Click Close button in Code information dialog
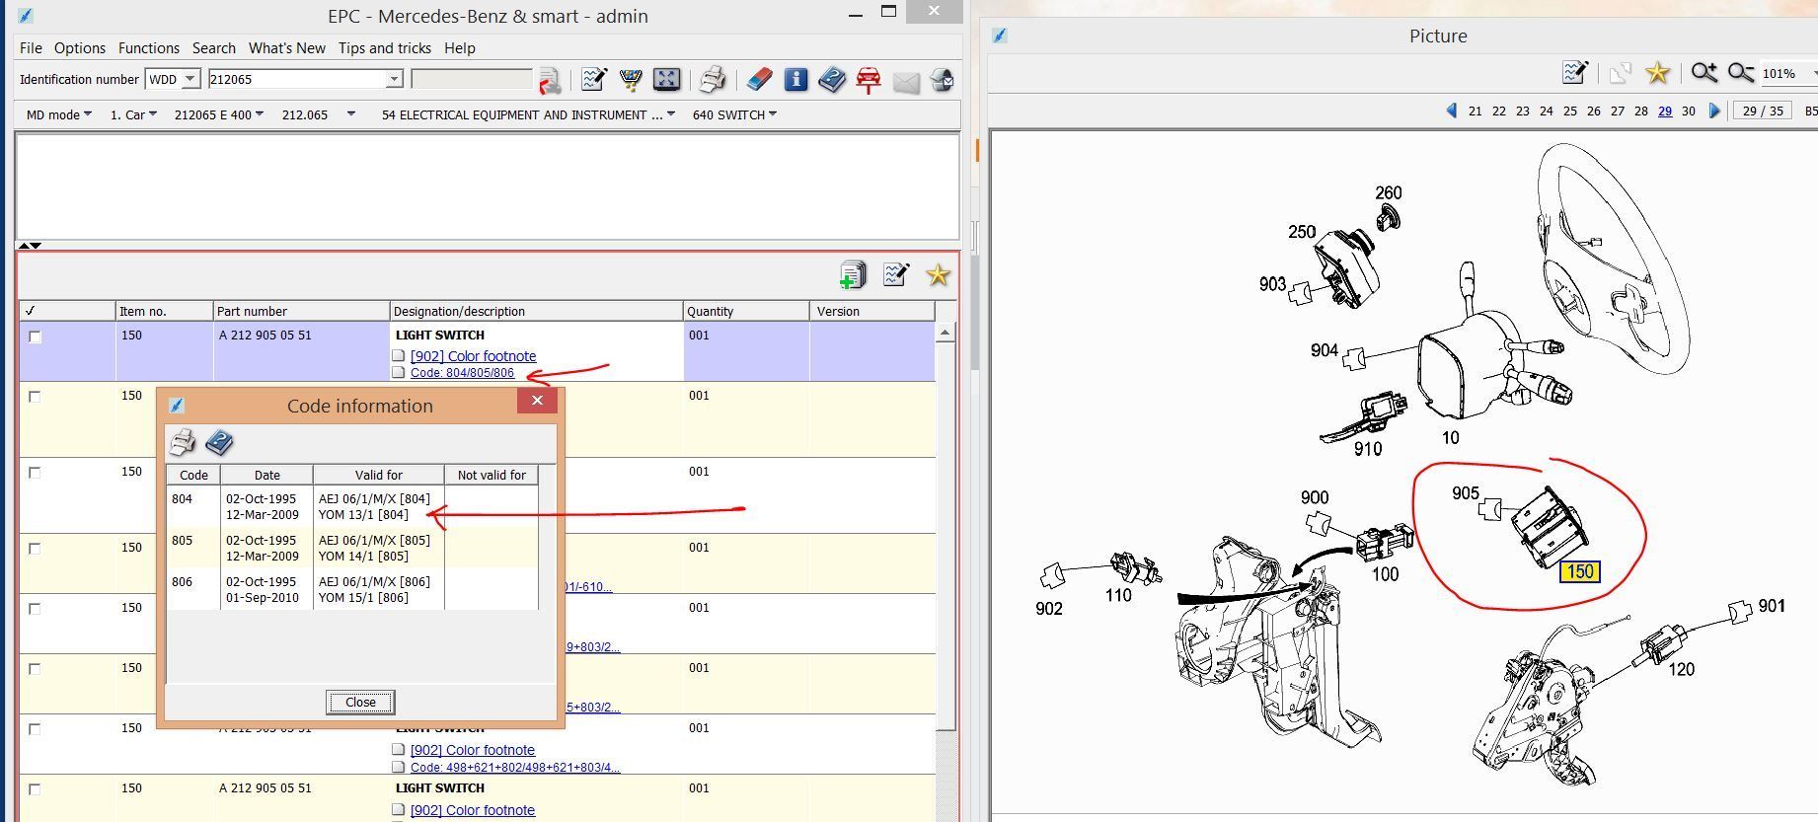 pos(360,702)
